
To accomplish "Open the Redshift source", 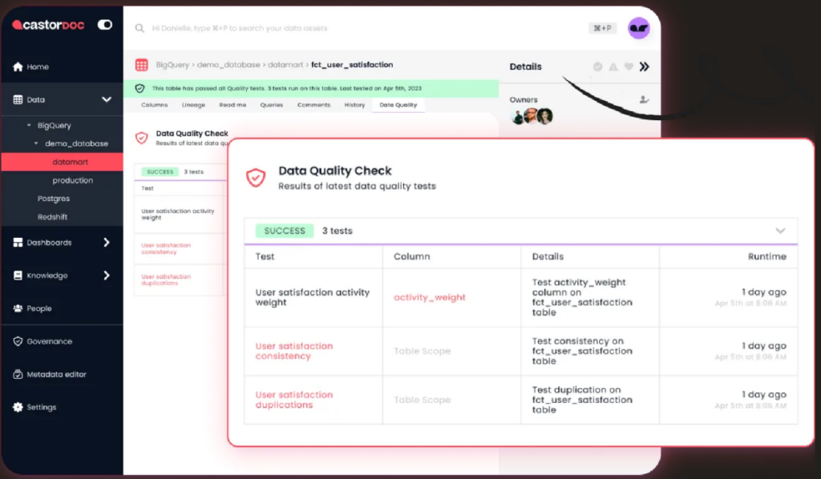I will tap(52, 217).
